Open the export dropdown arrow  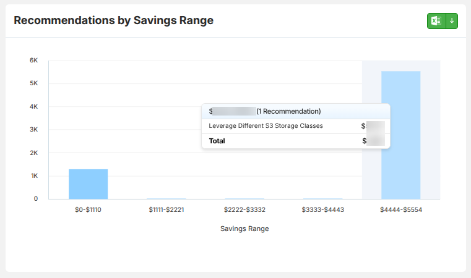pyautogui.click(x=452, y=21)
